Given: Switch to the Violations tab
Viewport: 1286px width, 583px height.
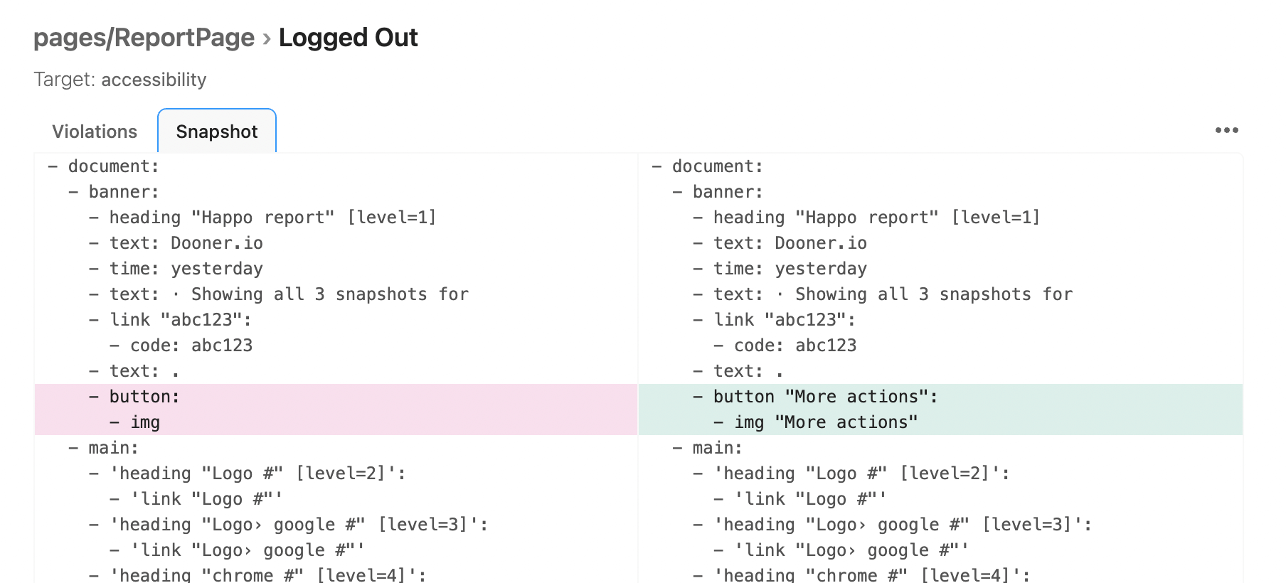Looking at the screenshot, I should (x=95, y=132).
